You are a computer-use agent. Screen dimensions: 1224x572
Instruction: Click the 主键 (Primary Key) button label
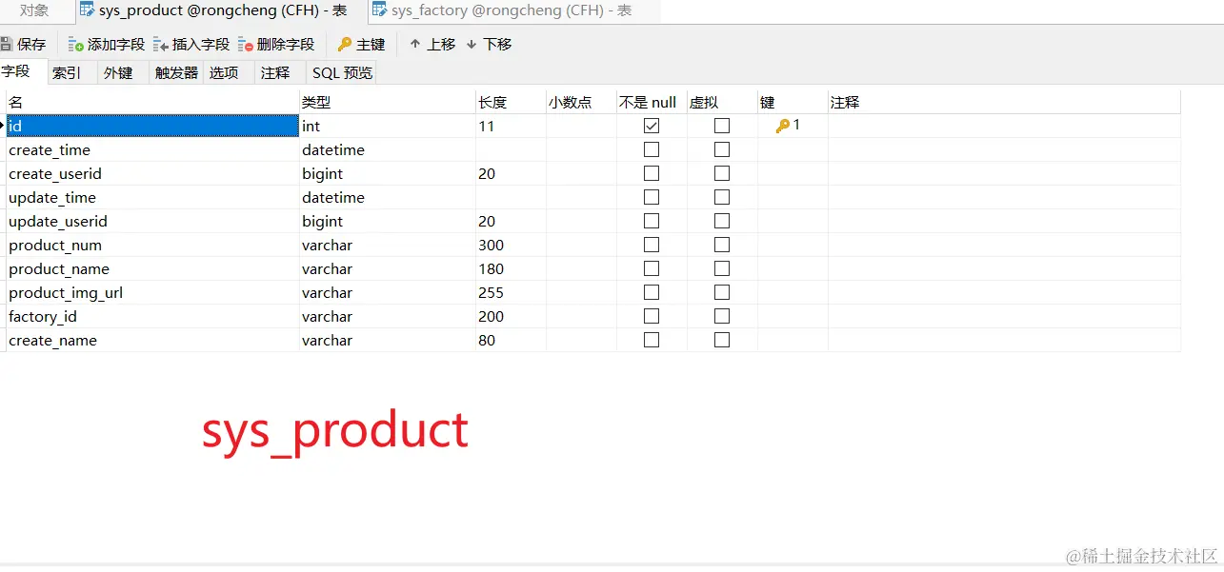point(371,44)
